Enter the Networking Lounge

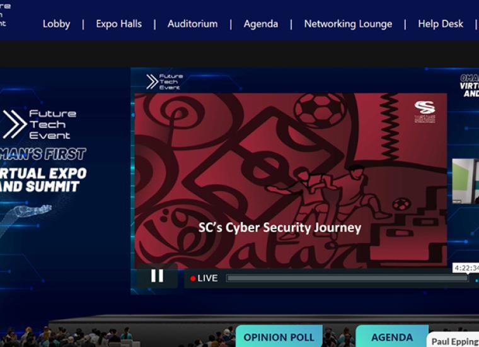pos(348,24)
